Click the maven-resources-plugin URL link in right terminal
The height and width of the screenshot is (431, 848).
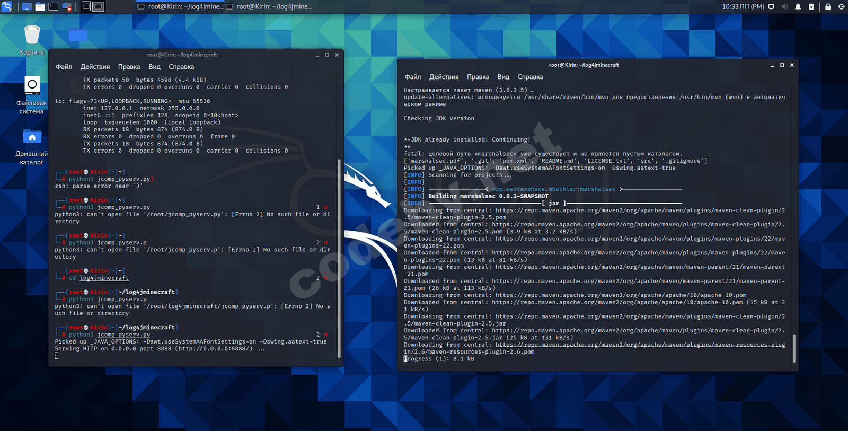(x=595, y=348)
